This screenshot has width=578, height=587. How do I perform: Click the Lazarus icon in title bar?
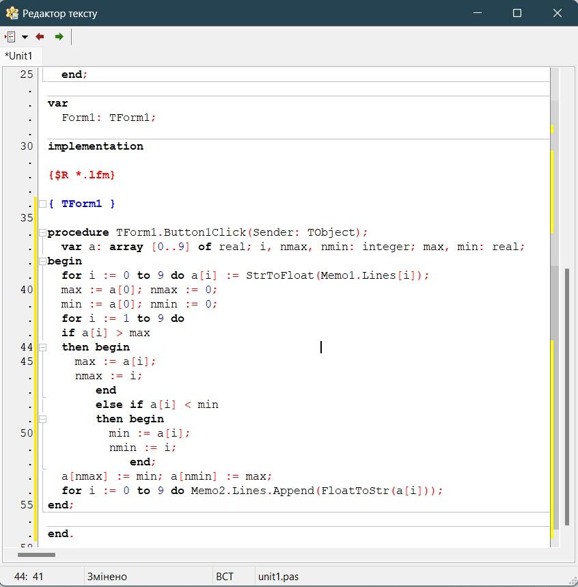[x=12, y=13]
